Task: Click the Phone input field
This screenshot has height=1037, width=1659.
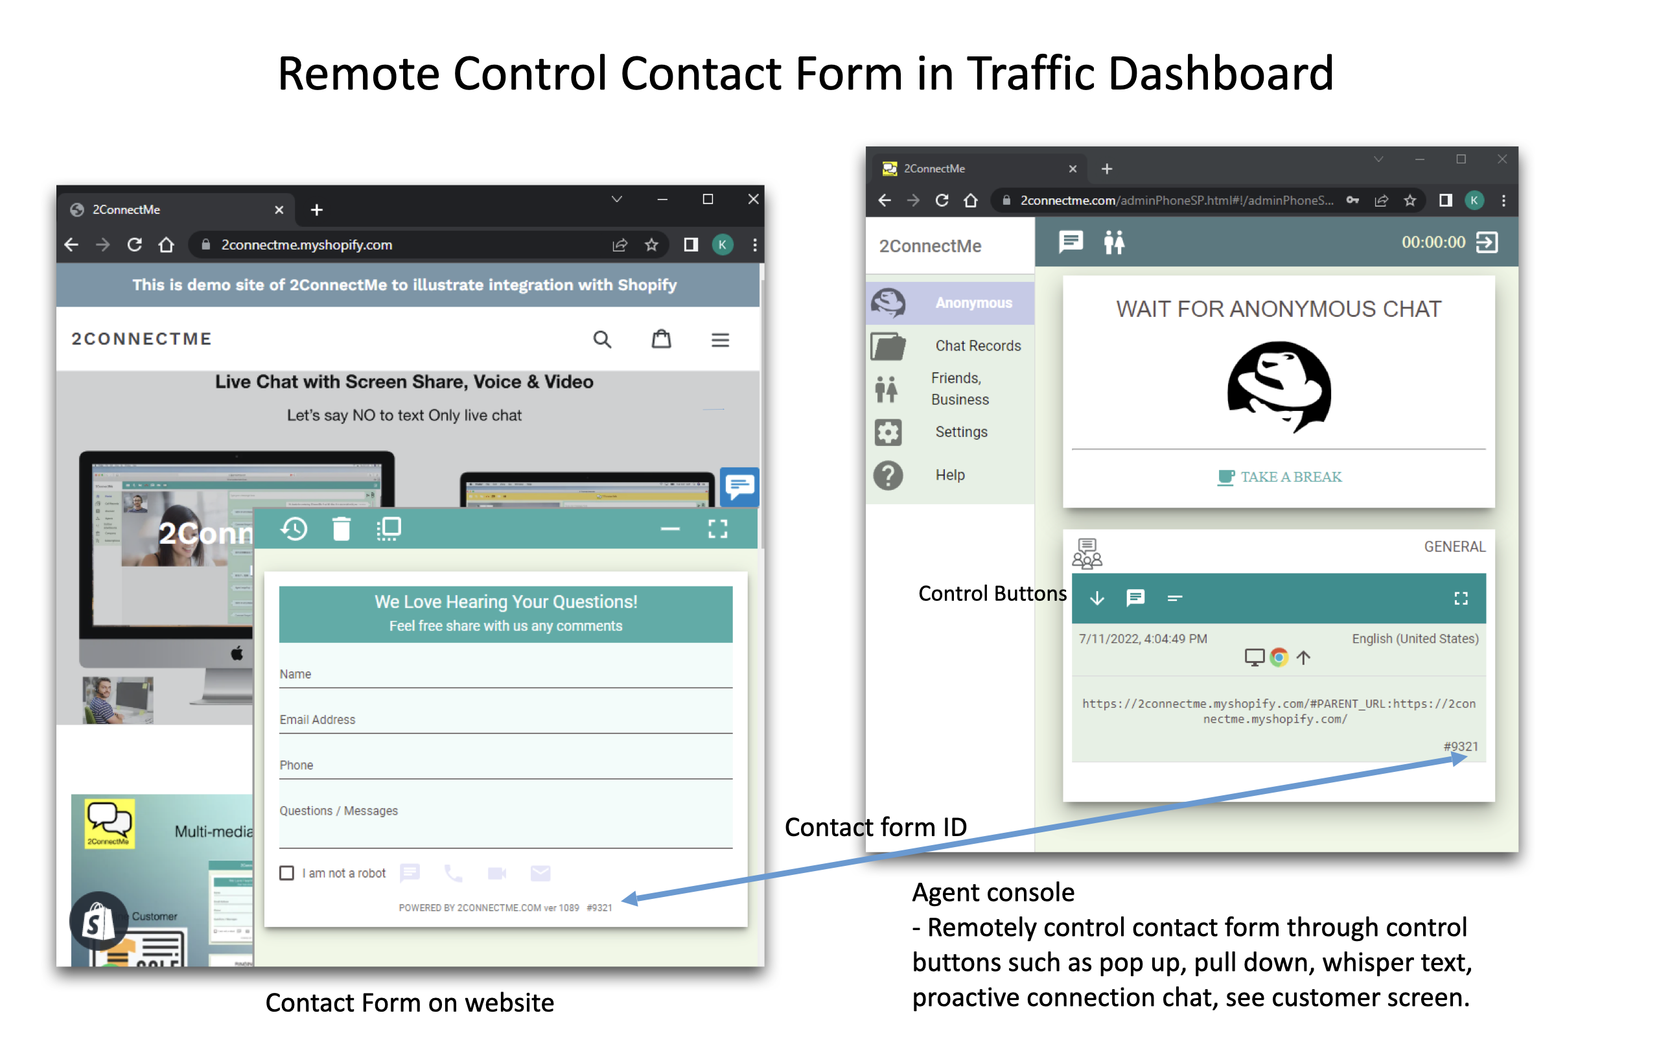Action: pos(506,764)
